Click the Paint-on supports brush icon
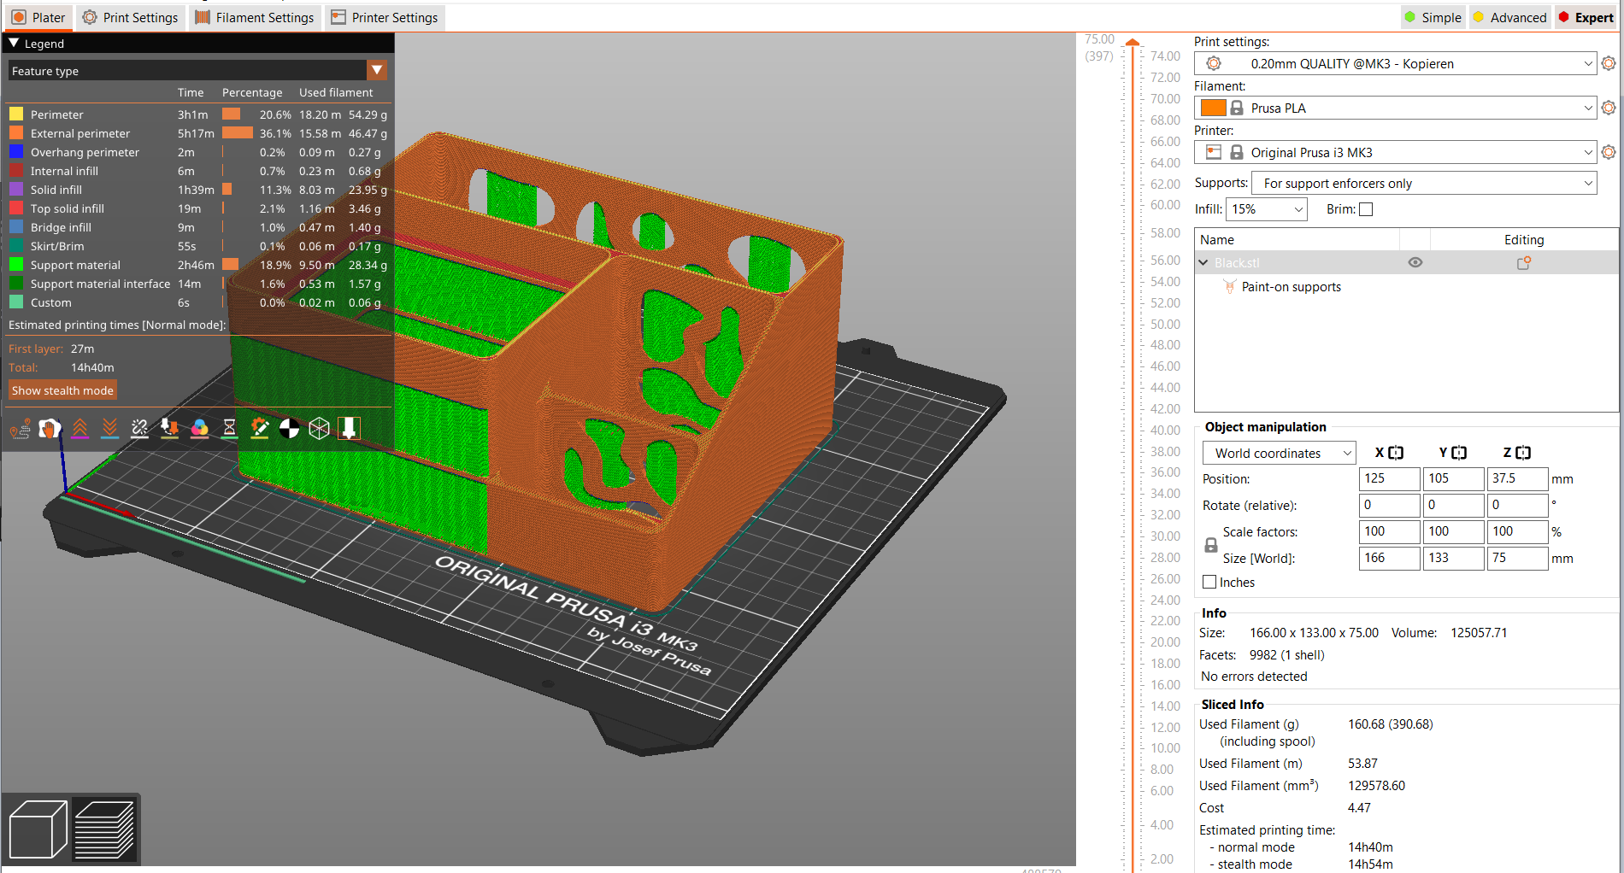This screenshot has height=873, width=1624. [1229, 287]
